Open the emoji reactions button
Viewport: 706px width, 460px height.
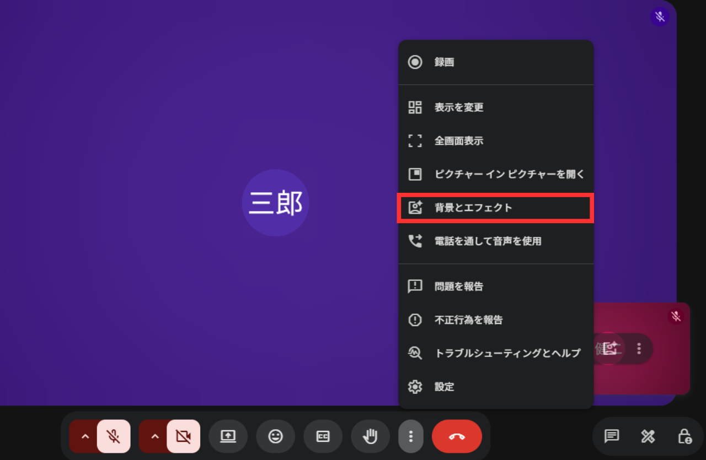click(x=275, y=436)
